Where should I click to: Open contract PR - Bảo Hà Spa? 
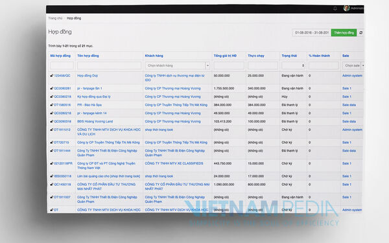tap(89, 104)
